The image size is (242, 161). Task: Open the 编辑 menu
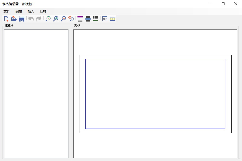coord(19,11)
